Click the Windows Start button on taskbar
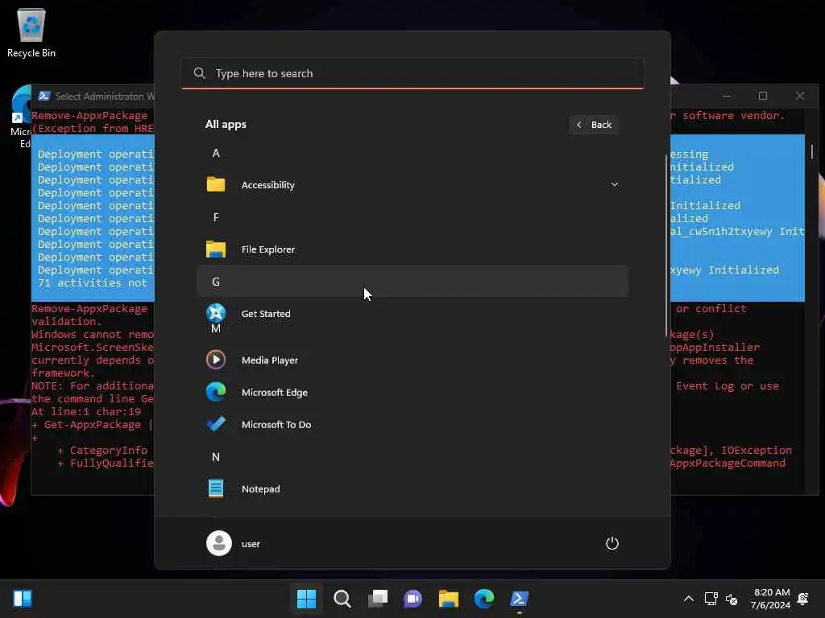Image resolution: width=825 pixels, height=618 pixels. coord(306,599)
